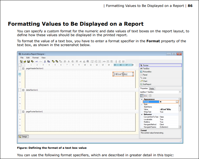Click the Line drawing tool
The width and height of the screenshot is (199, 159).
click(144, 78)
